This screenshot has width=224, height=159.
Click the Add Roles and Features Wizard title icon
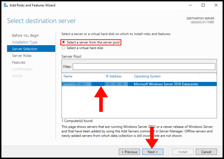6,5
